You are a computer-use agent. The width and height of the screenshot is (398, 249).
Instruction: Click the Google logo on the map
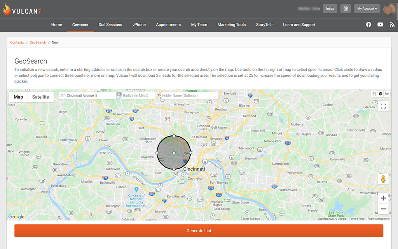[x=16, y=217]
